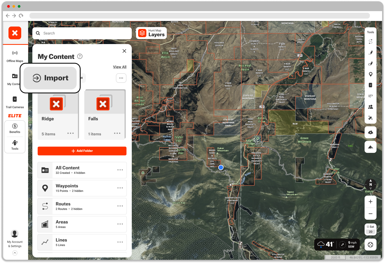Image resolution: width=385 pixels, height=263 pixels.
Task: Select the Add Waypoint pin tool
Action: tap(370, 74)
